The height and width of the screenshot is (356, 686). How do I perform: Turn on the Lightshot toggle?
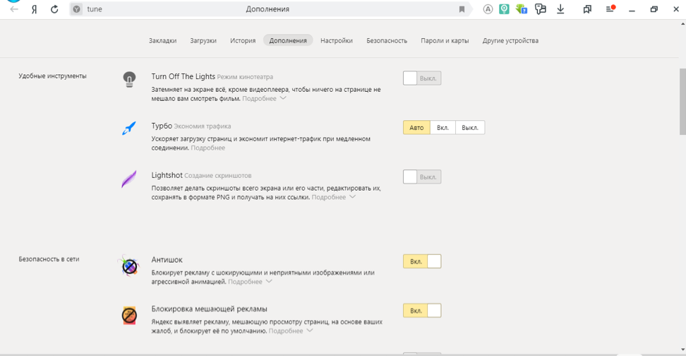click(x=421, y=177)
